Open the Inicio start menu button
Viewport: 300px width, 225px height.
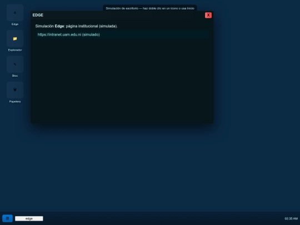(7, 218)
